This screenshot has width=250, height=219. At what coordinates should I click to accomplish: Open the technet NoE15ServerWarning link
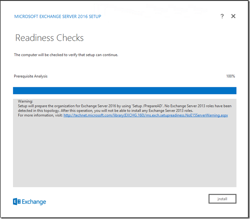pyautogui.click(x=145, y=115)
